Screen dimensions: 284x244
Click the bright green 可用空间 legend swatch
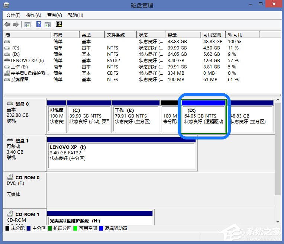75,228
